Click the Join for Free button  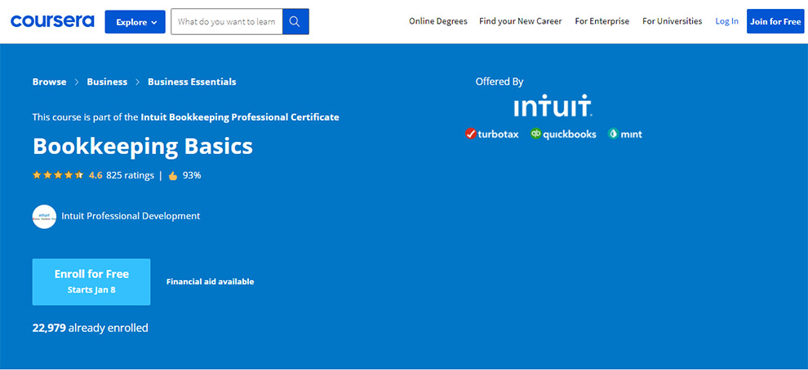(x=775, y=21)
